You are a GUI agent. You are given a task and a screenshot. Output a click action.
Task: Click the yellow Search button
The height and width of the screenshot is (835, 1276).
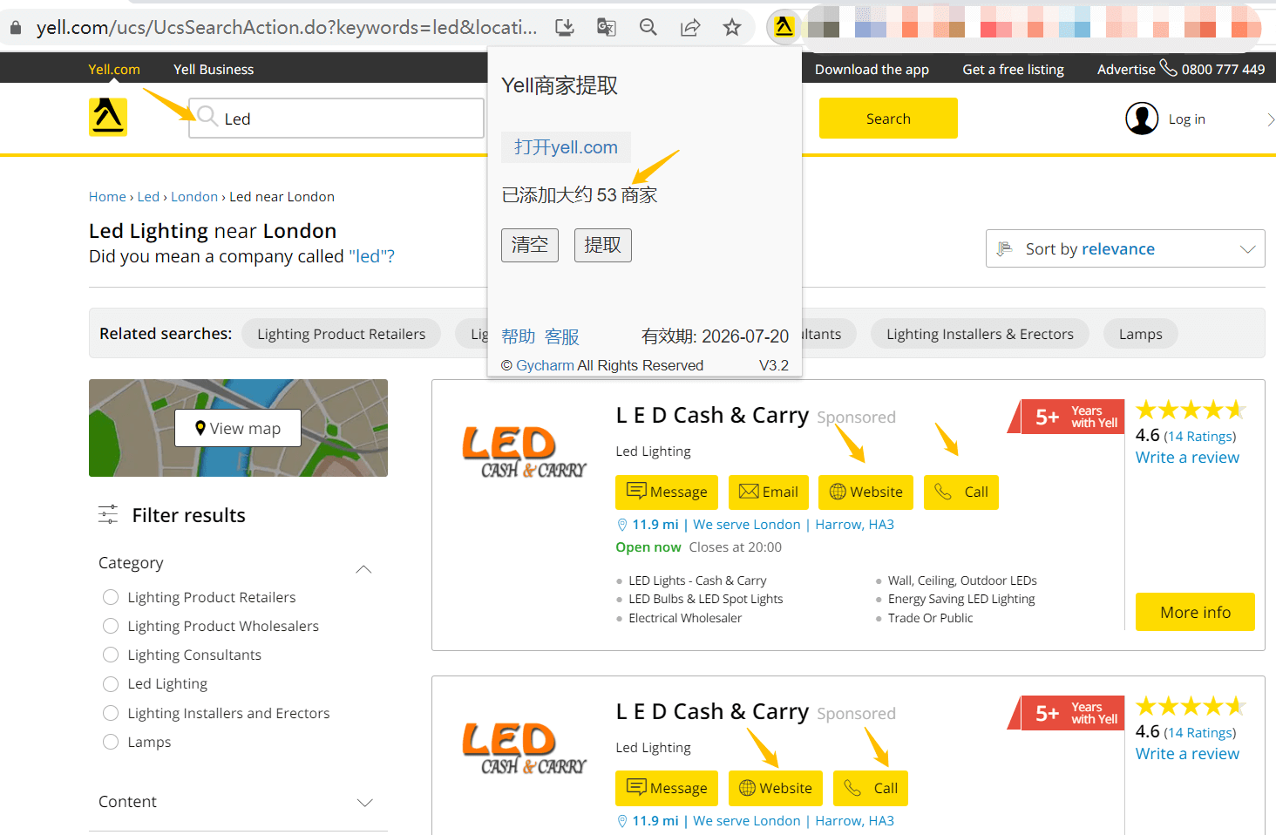point(888,118)
